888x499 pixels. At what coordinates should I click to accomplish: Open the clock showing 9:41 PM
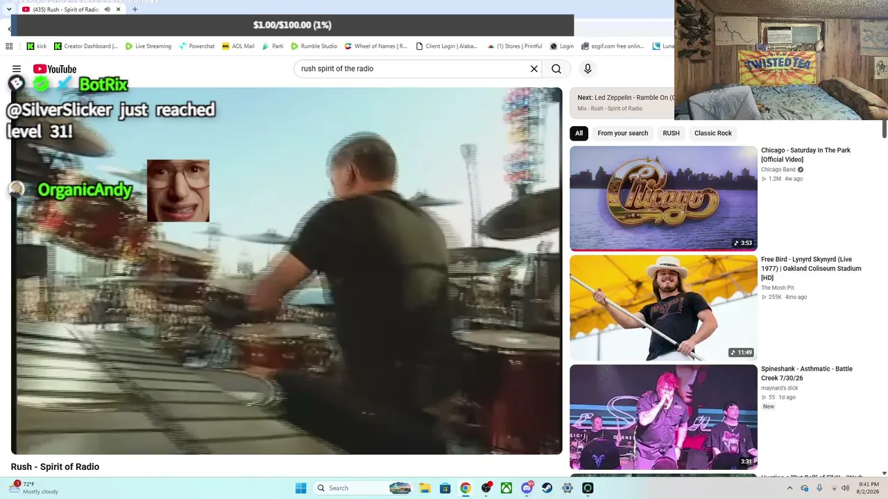pyautogui.click(x=869, y=488)
